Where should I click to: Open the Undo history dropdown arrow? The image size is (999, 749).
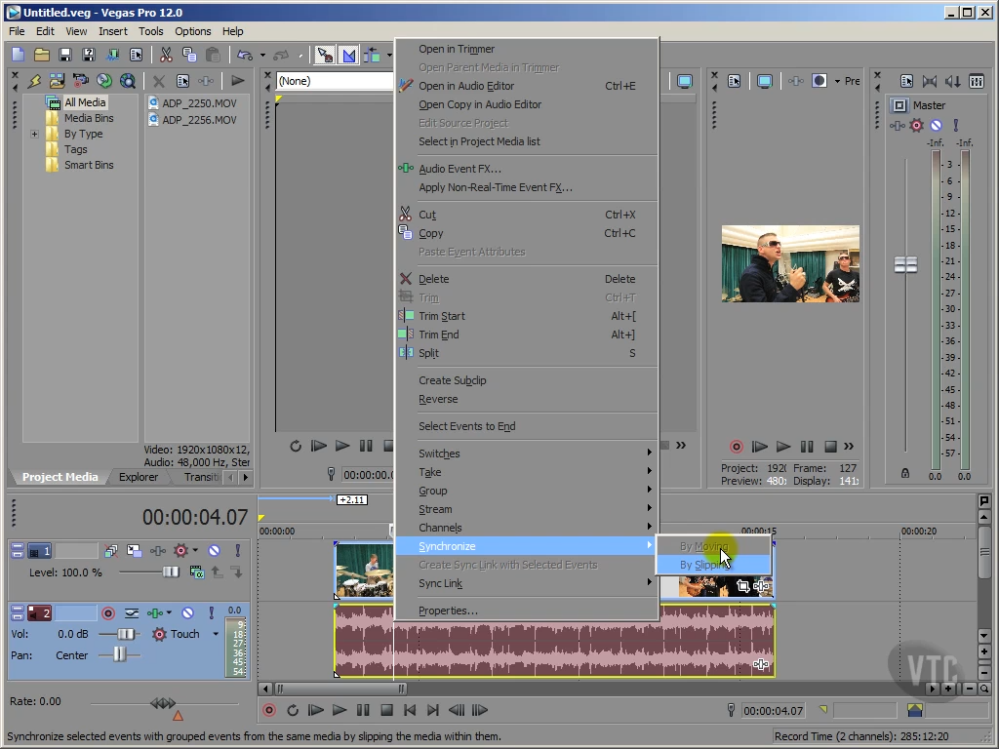(x=262, y=56)
